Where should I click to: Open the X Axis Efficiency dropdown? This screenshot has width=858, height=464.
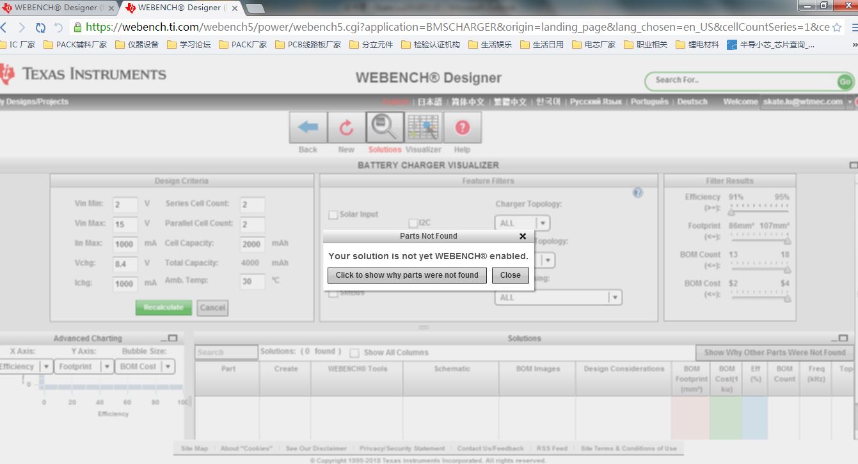point(25,367)
